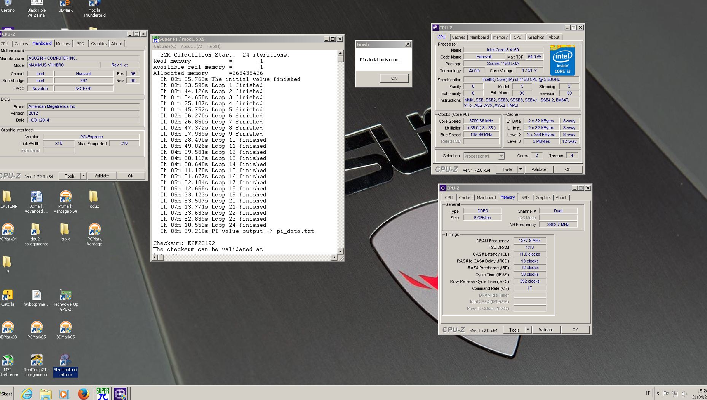Screen dimensions: 707x400
Task: Click the Intel Core i3 logo in CPU-Z
Action: [562, 60]
